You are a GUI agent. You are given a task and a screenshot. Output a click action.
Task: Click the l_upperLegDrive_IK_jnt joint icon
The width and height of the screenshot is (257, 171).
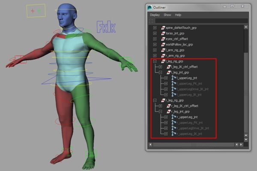click(174, 89)
